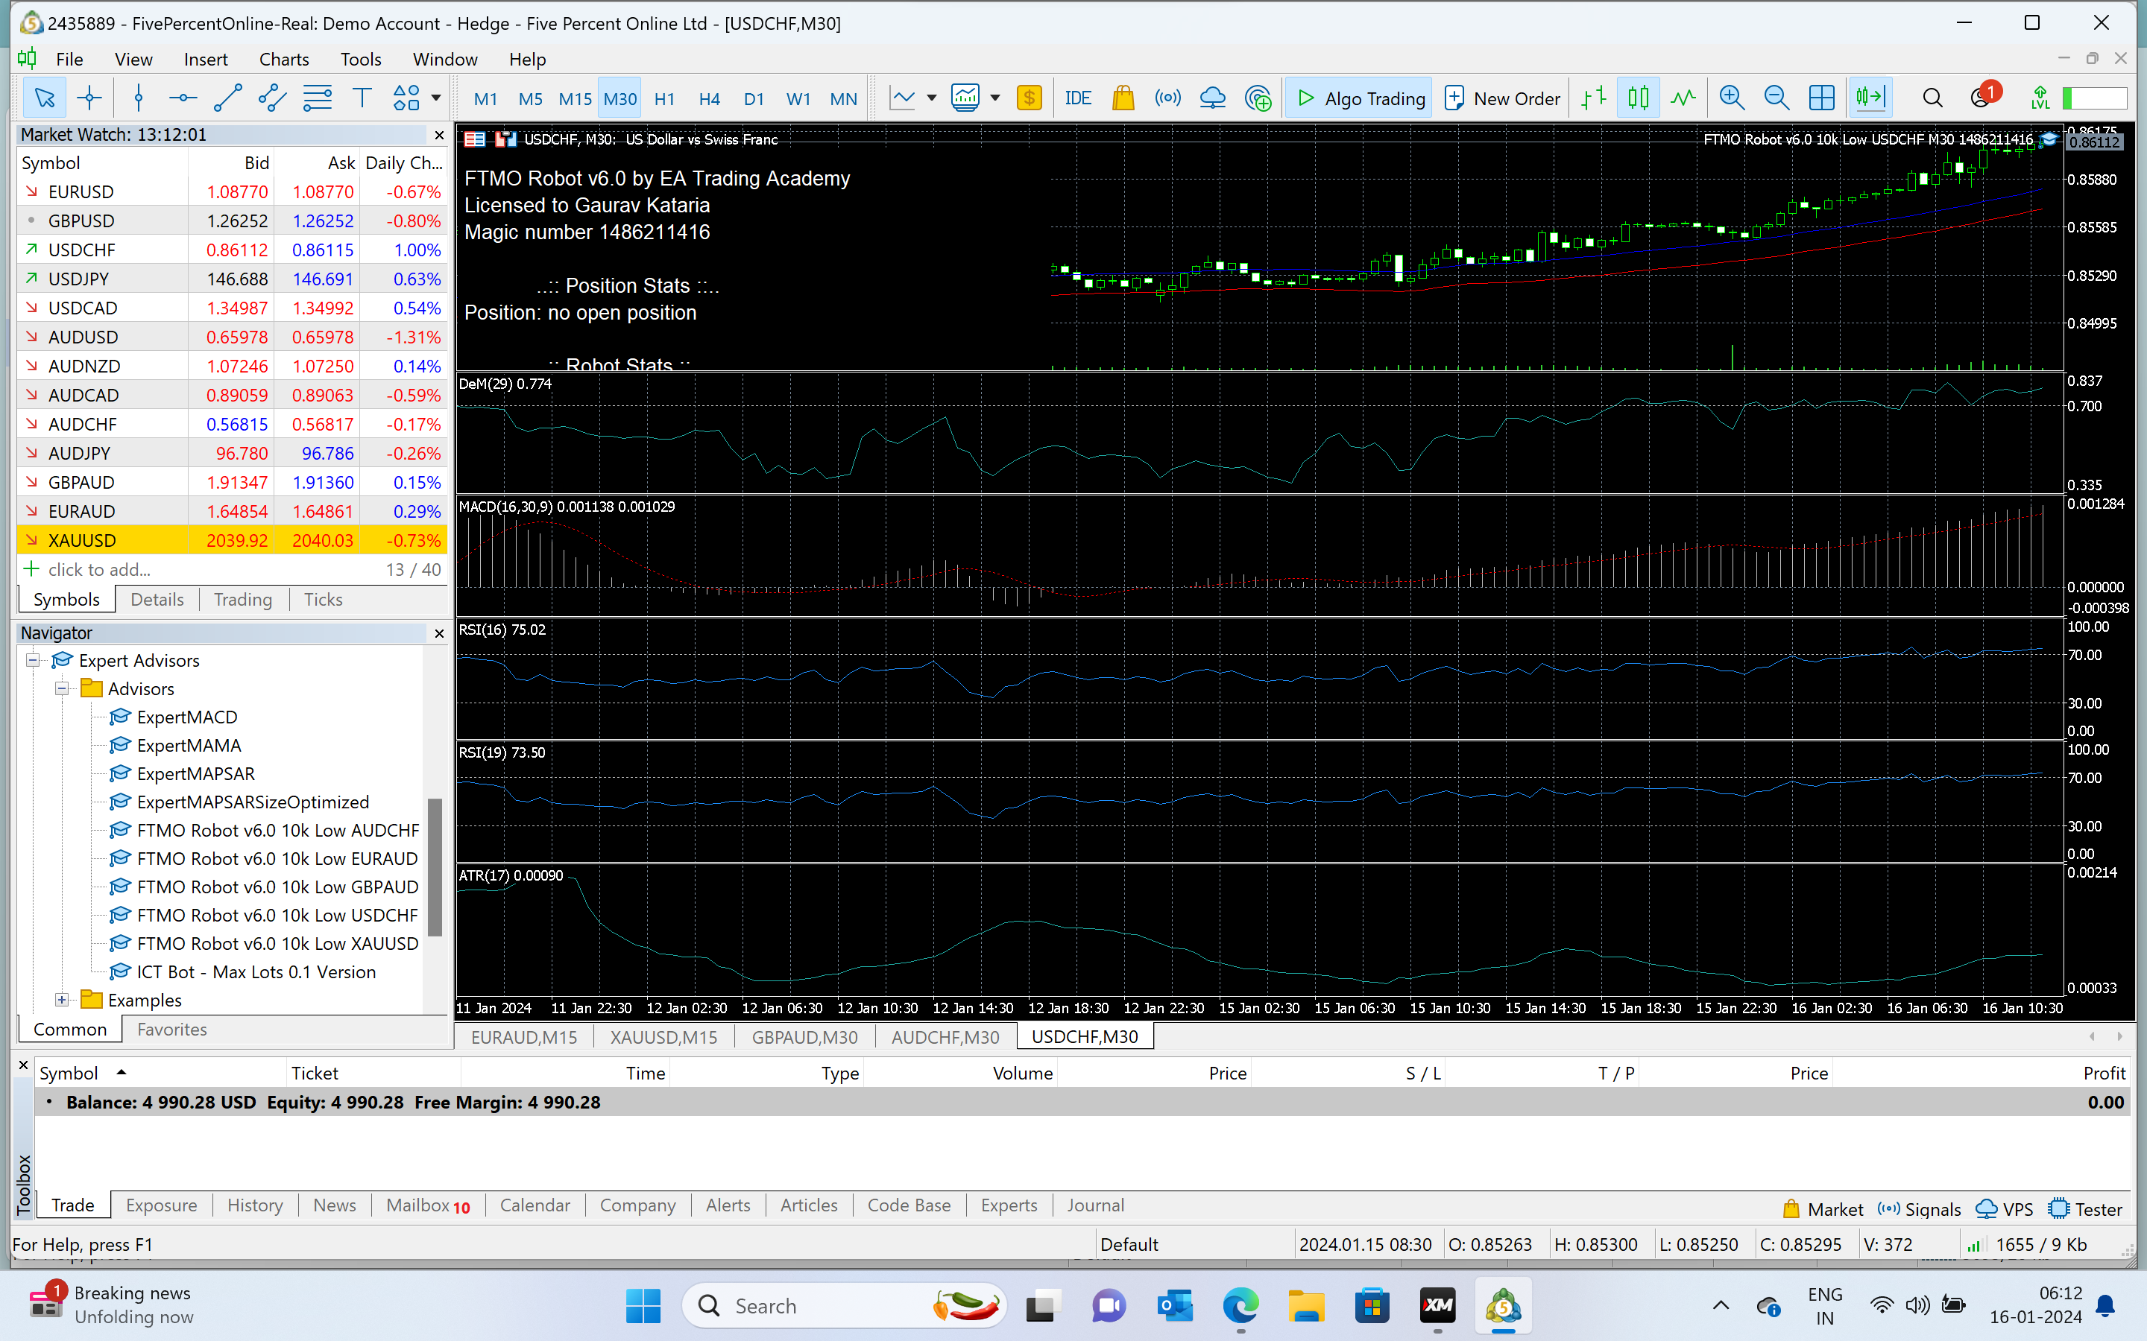
Task: Toggle chart auto-scroll shift icon
Action: [x=1870, y=98]
